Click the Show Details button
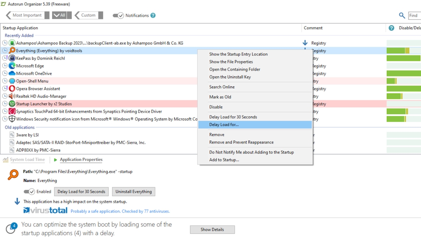The width and height of the screenshot is (421, 237). coord(212,229)
